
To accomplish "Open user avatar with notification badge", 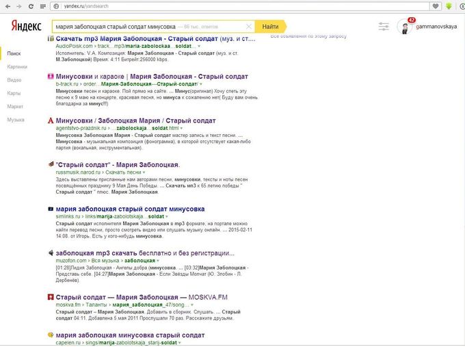I will 405,27.
